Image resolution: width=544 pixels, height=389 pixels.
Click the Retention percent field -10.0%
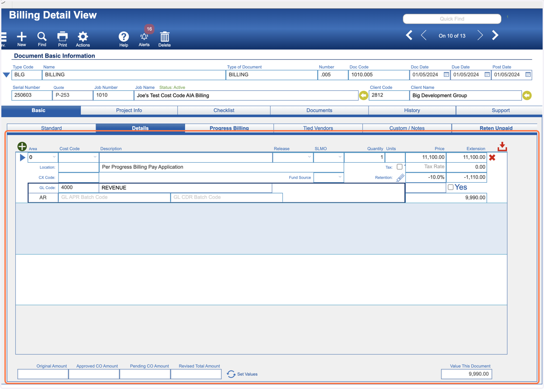point(426,177)
